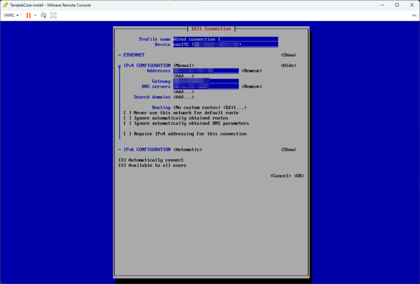Click Send Ctrl+Alt+Del toolbar icon

[x=44, y=15]
